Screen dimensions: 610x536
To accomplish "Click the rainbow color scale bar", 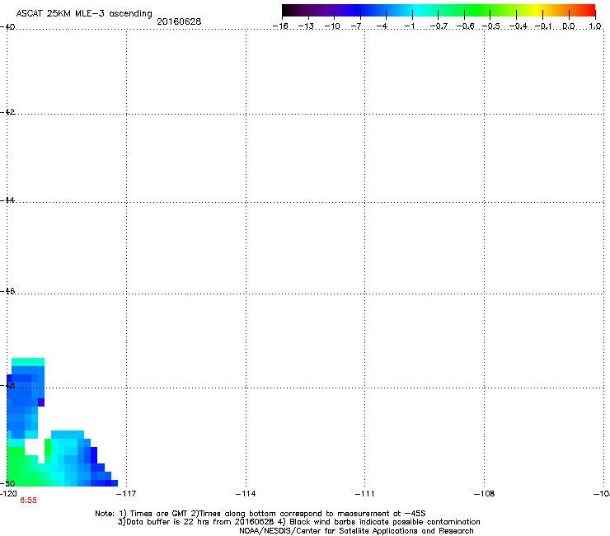I will [439, 10].
